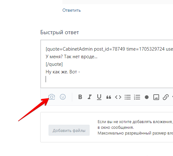Insert a bulleted list

tap(128, 97)
